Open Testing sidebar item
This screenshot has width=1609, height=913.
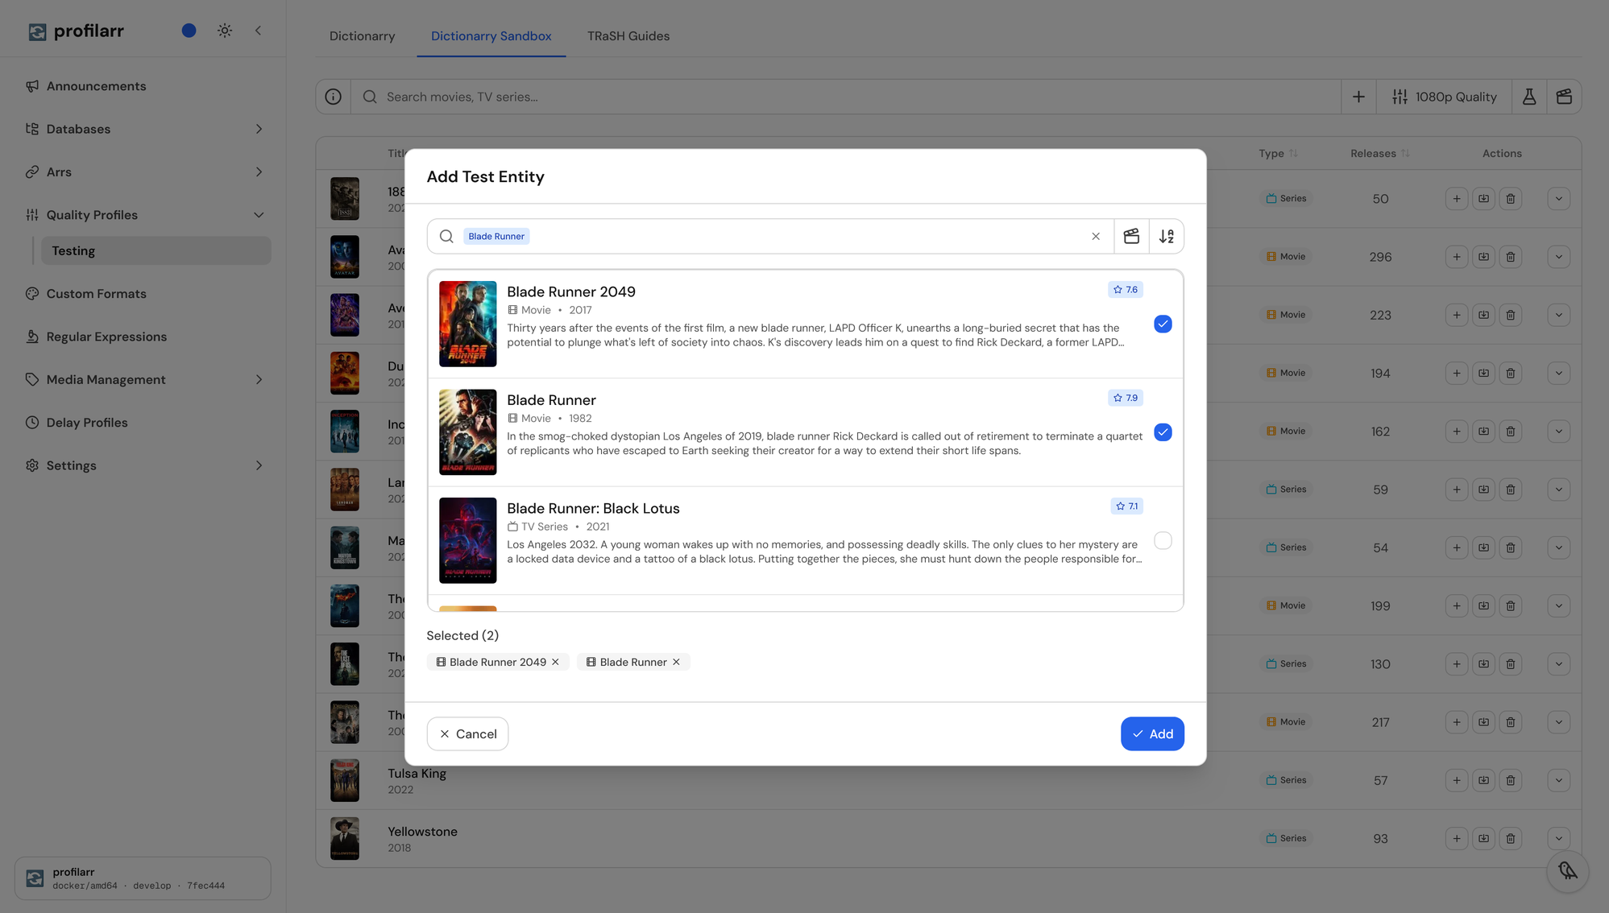(x=156, y=250)
